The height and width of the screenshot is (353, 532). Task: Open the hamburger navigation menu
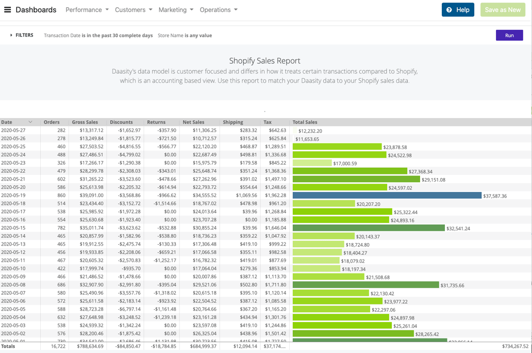tap(7, 9)
